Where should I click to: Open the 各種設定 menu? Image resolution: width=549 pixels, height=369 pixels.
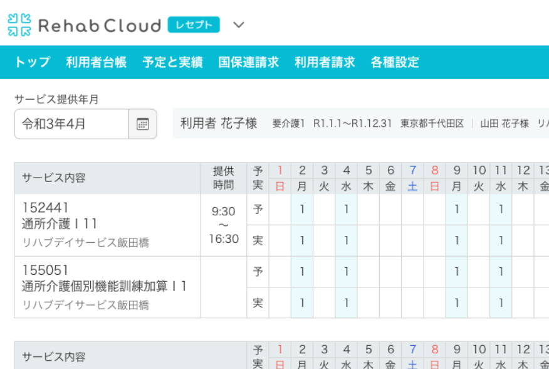tap(395, 62)
